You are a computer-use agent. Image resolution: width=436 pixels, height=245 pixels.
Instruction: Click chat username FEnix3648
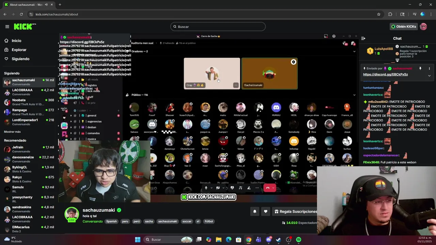pyautogui.click(x=371, y=162)
